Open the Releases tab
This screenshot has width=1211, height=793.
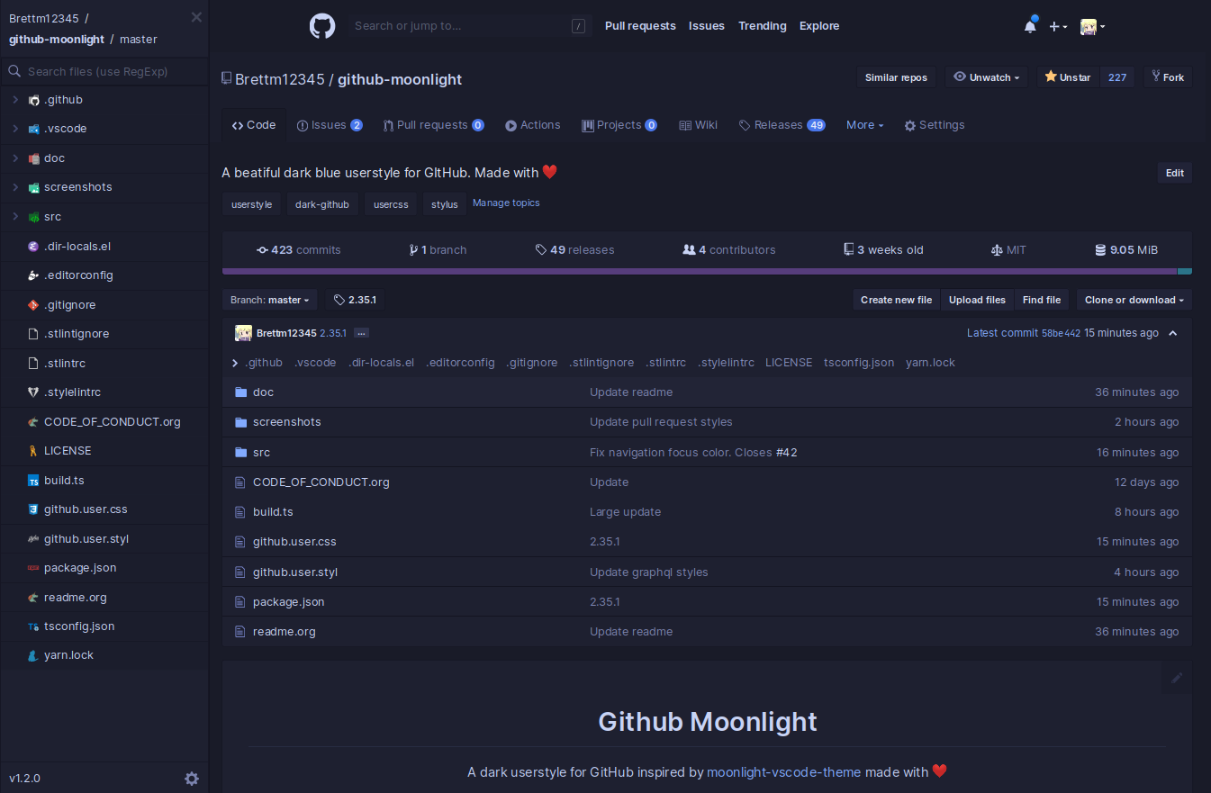tap(782, 125)
